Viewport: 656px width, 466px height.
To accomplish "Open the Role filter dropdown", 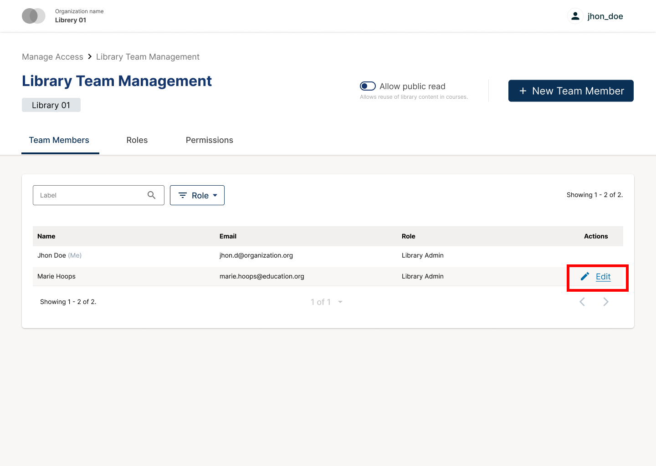I will 197,195.
